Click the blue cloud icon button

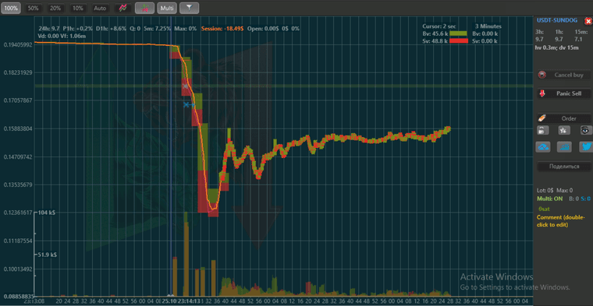pyautogui.click(x=543, y=147)
